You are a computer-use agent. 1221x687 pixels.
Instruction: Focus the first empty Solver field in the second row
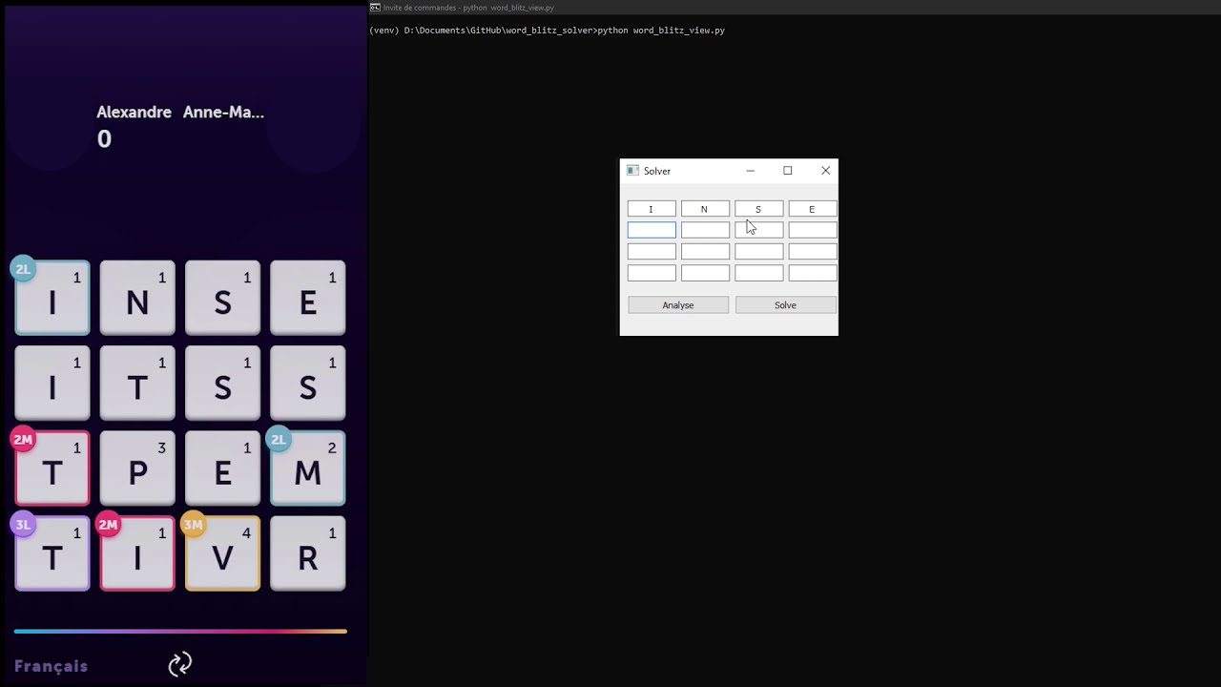652,230
